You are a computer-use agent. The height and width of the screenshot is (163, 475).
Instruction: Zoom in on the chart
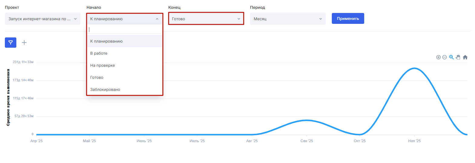point(438,57)
